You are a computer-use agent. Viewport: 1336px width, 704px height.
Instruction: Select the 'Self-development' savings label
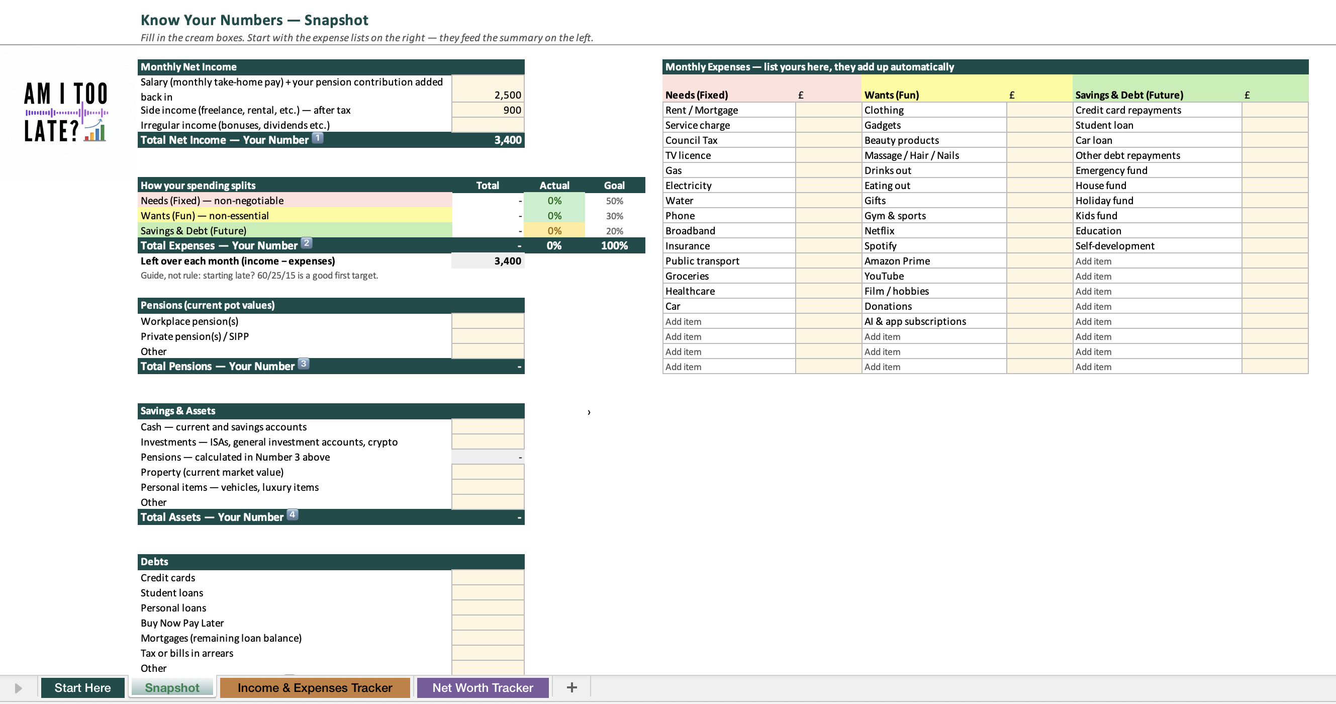tap(1114, 246)
